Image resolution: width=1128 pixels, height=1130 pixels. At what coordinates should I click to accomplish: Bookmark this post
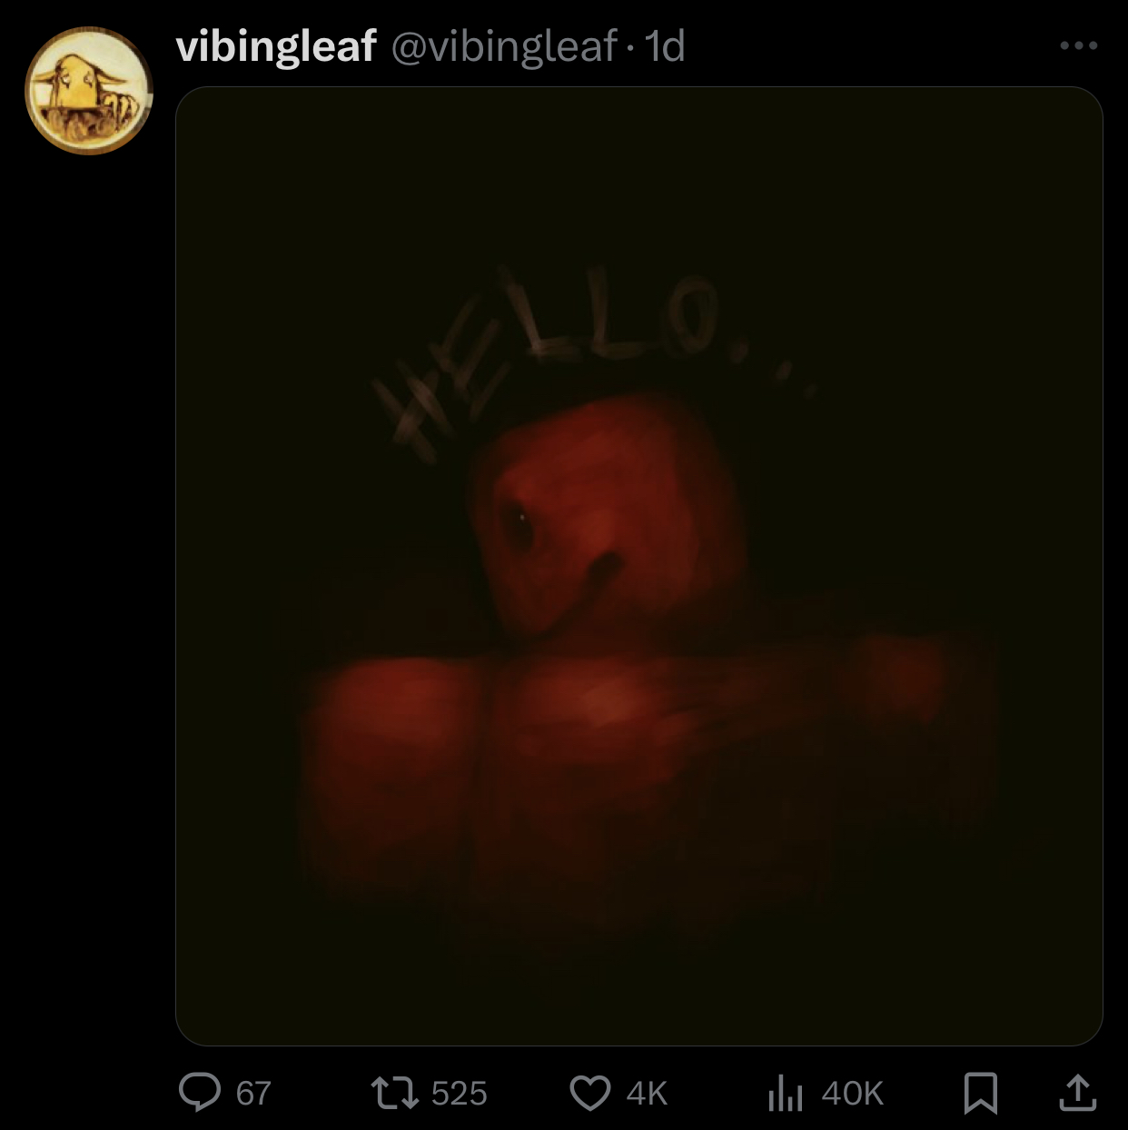[980, 1093]
